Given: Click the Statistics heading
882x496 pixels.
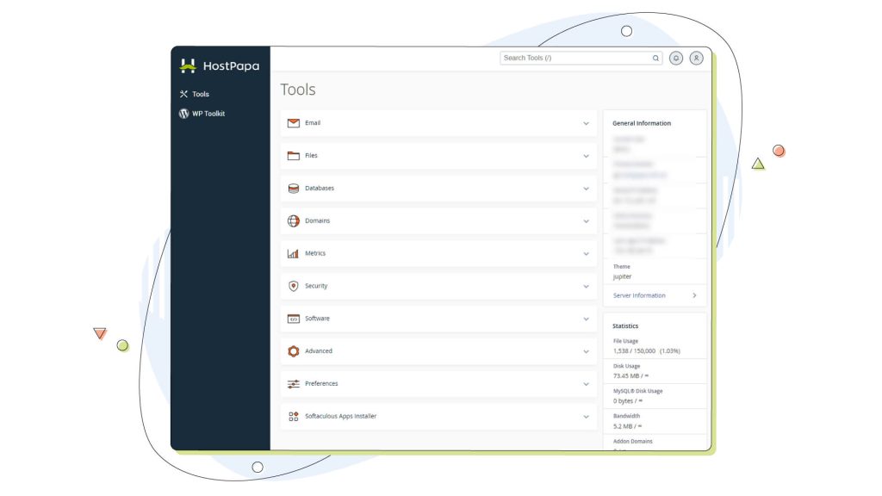Looking at the screenshot, I should (625, 326).
